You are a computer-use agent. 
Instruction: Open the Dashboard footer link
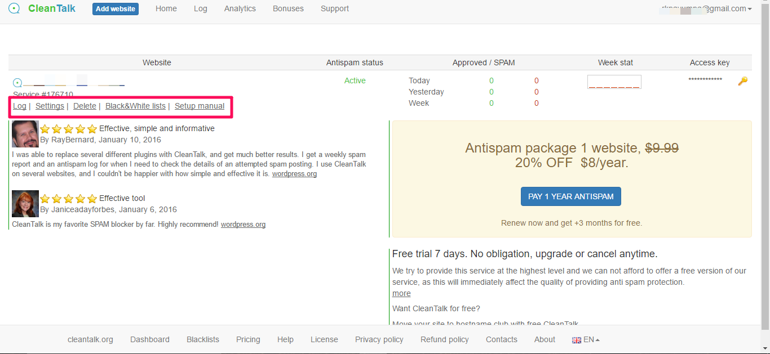tap(150, 339)
